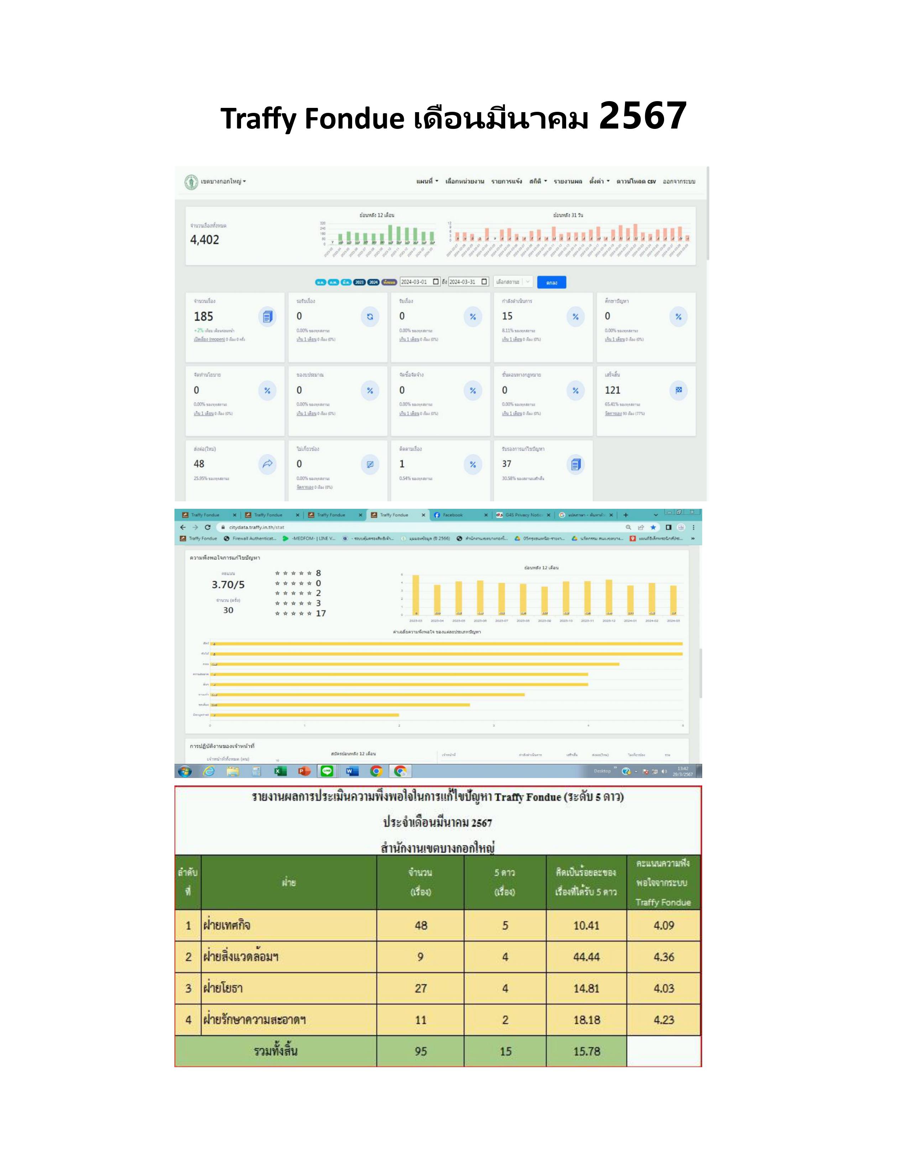Screen dimensions: 908x1175
Task: Click the เปิดเรื่อง (reopen) link
Action: (209, 339)
